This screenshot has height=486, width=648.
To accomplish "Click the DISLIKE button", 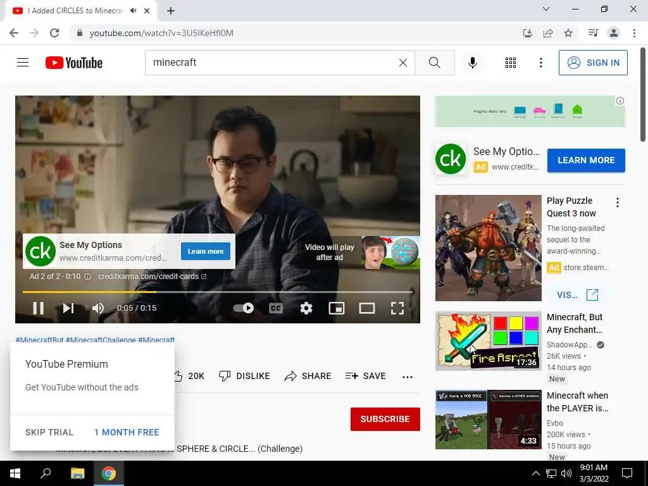I will (x=244, y=376).
